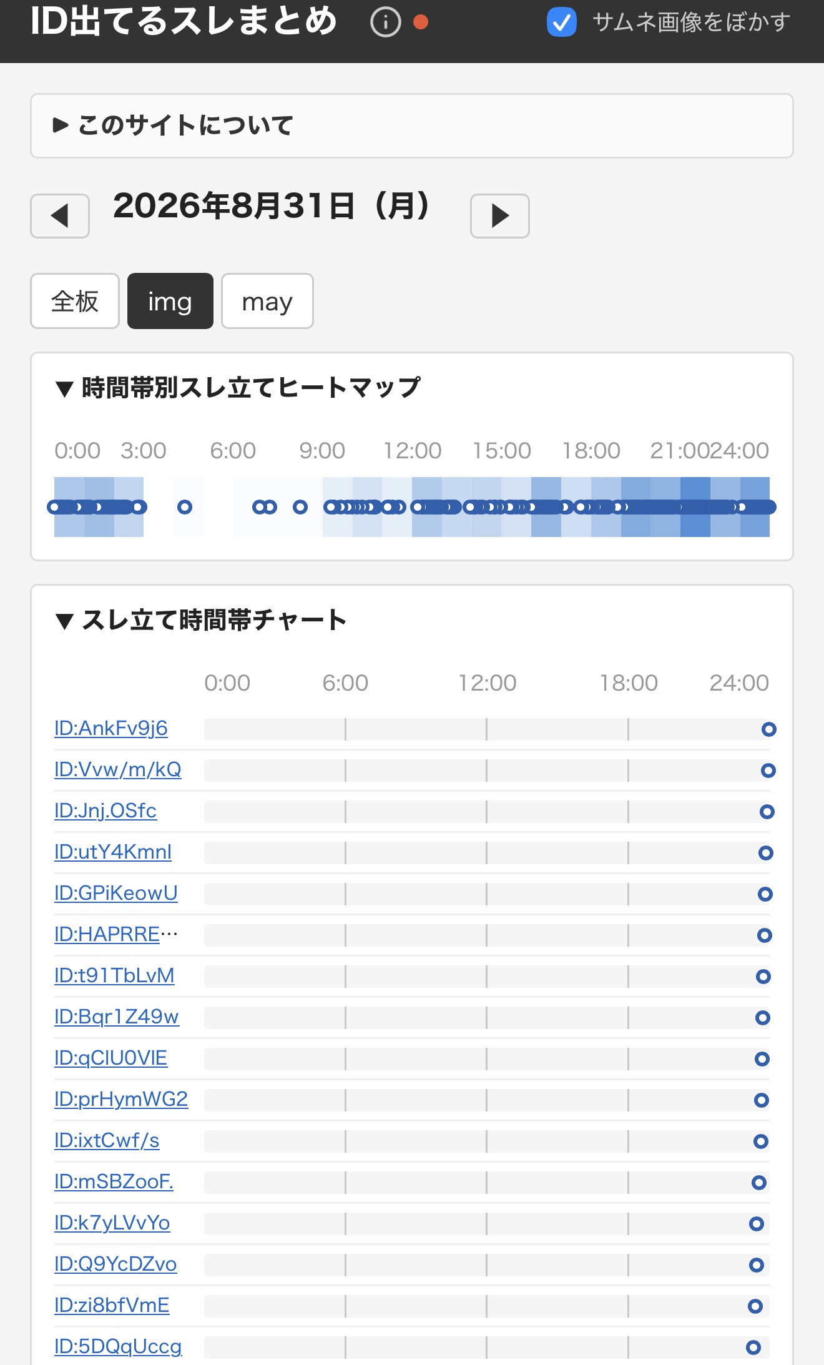Screen dimensions: 824x1365
Task: Open the ID:Vvw/m/kQ link
Action: 118,769
